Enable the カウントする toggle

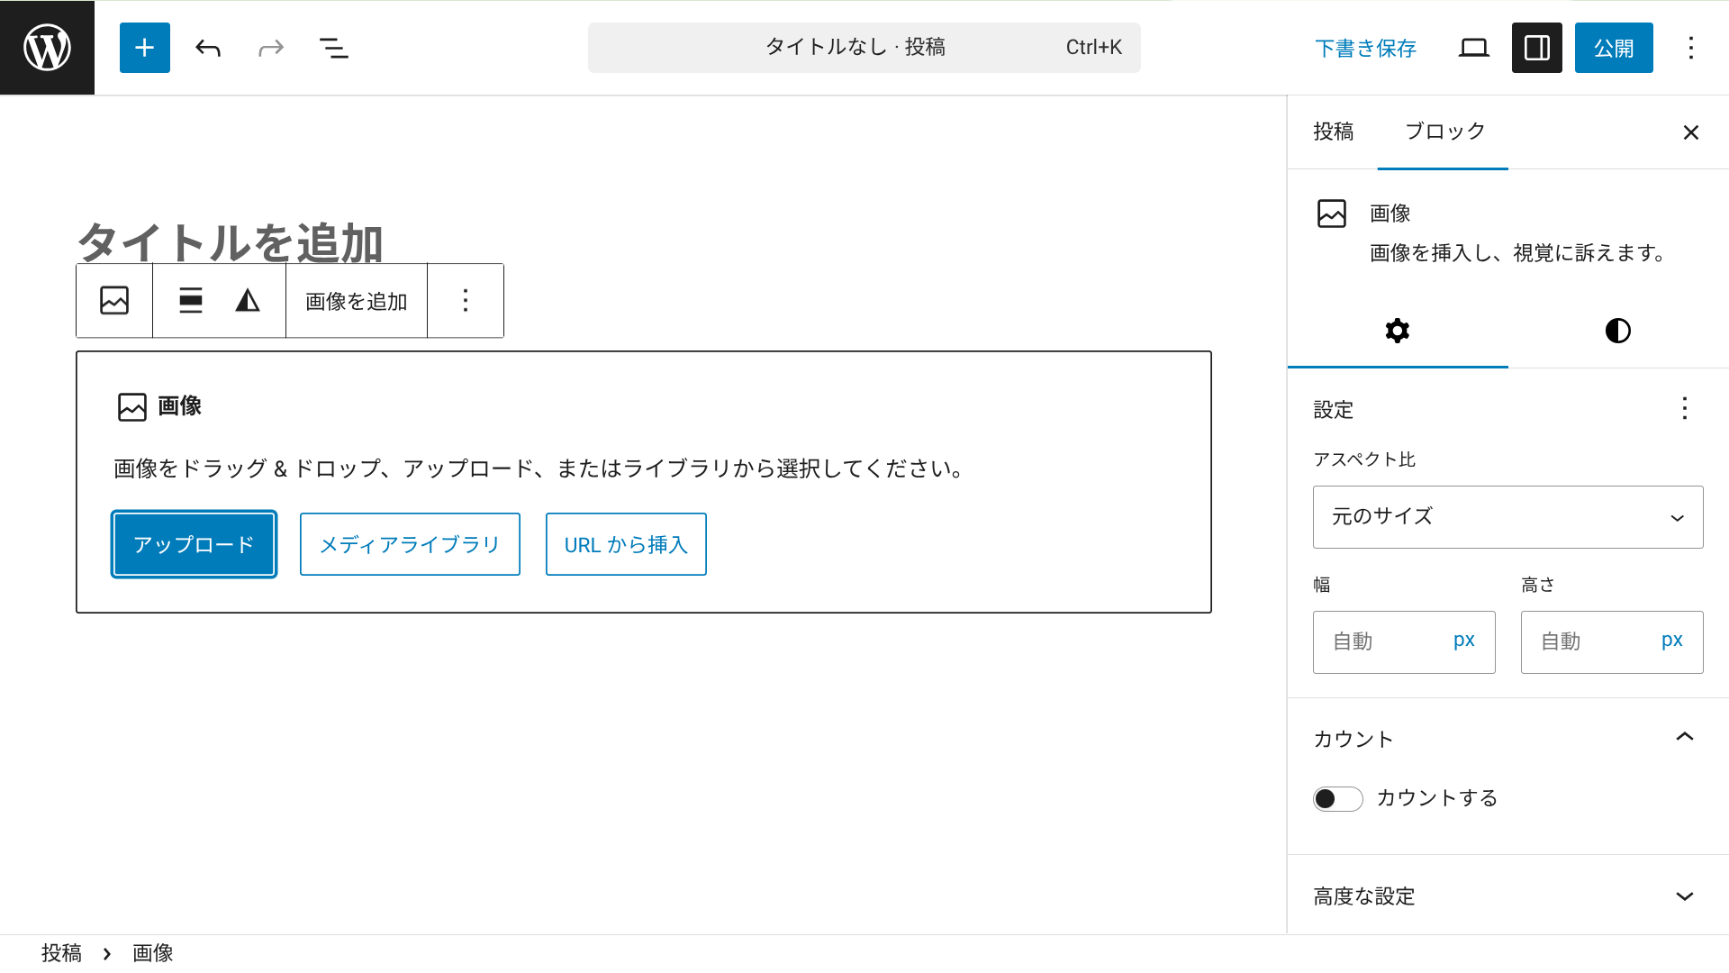(x=1337, y=798)
